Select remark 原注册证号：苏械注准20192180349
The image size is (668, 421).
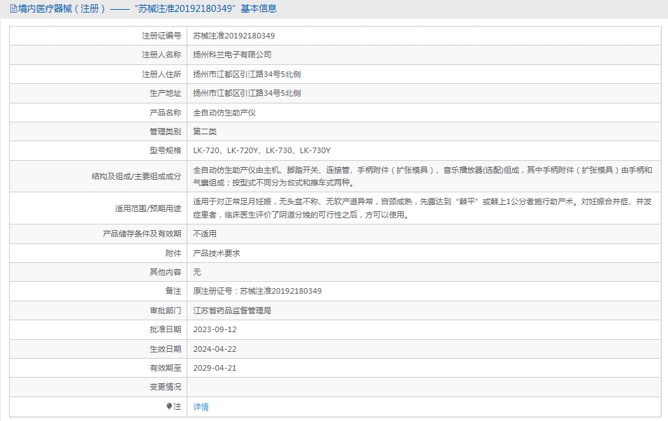click(257, 291)
